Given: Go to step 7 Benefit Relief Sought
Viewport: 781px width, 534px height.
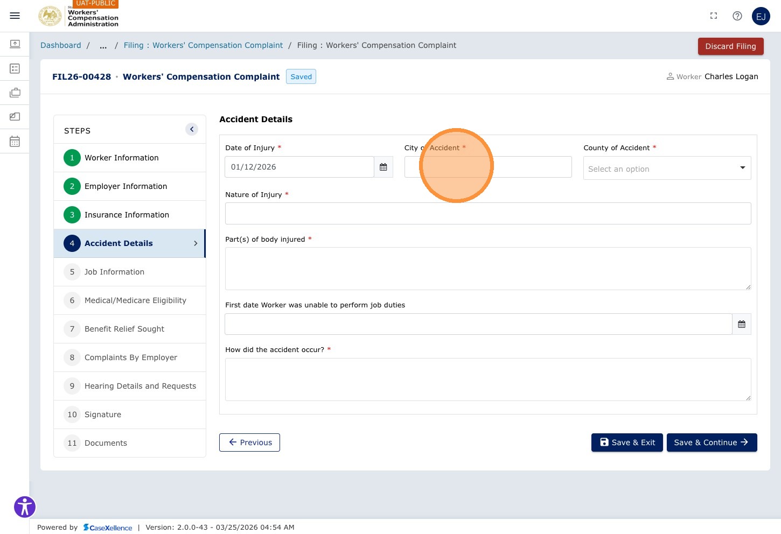Looking at the screenshot, I should 130,329.
